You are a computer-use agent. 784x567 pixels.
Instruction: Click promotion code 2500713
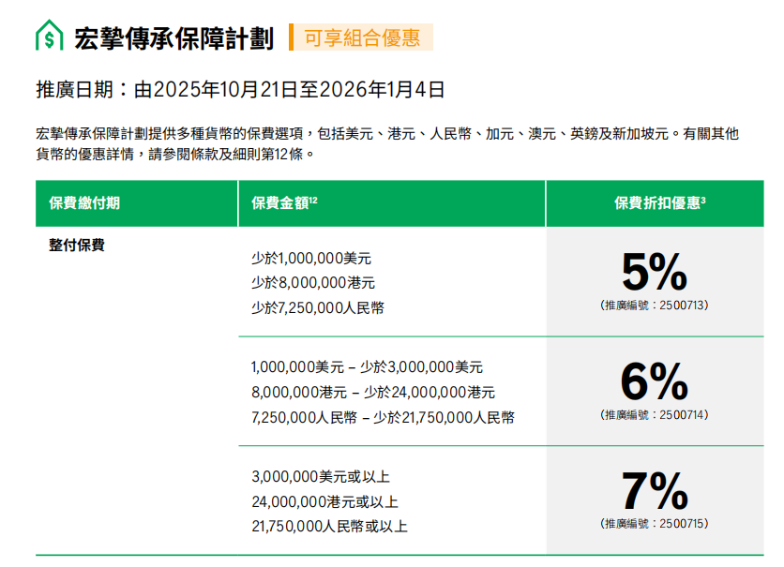655,306
